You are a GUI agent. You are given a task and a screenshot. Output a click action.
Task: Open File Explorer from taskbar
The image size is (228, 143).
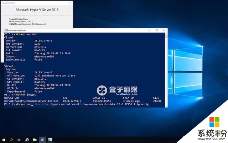(35, 140)
